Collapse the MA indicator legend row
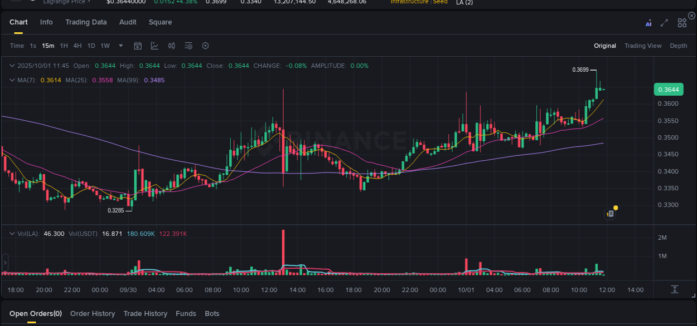Viewport: 697px width, 326px height. pyautogui.click(x=12, y=80)
